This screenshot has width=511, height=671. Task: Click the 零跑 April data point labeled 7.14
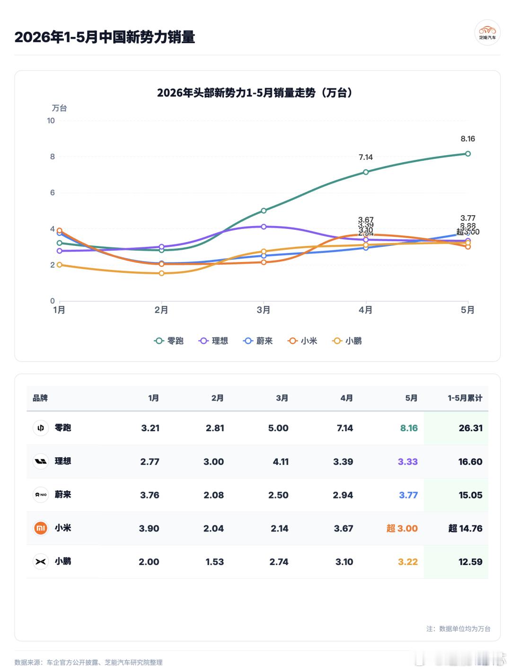pos(366,172)
